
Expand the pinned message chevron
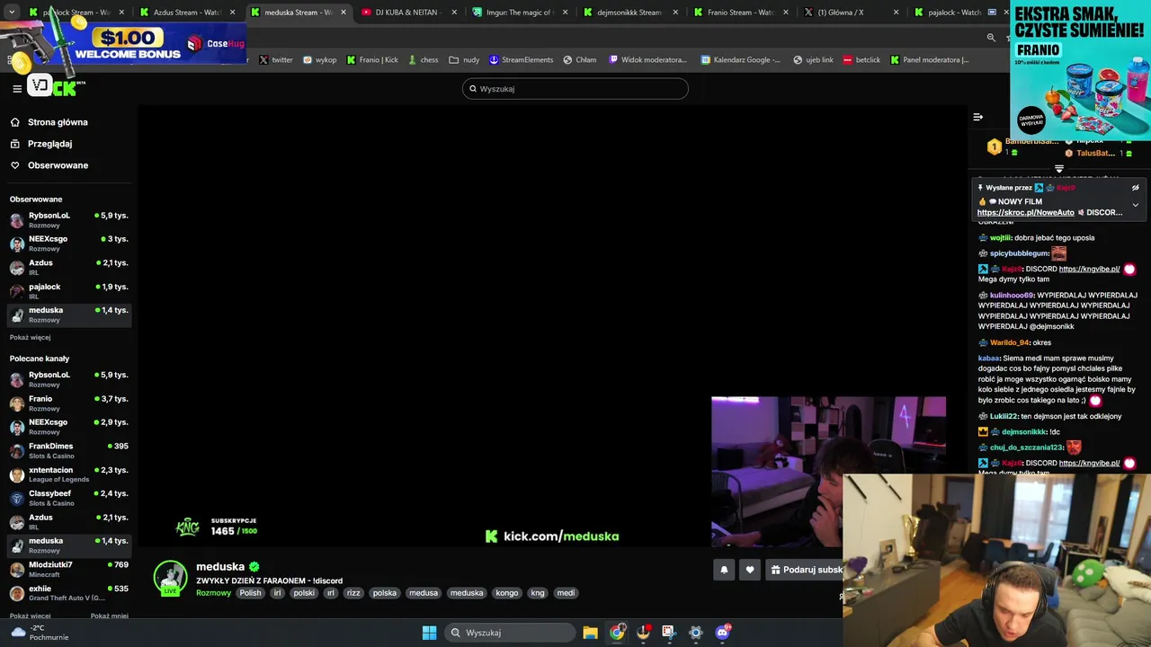pyautogui.click(x=1135, y=205)
